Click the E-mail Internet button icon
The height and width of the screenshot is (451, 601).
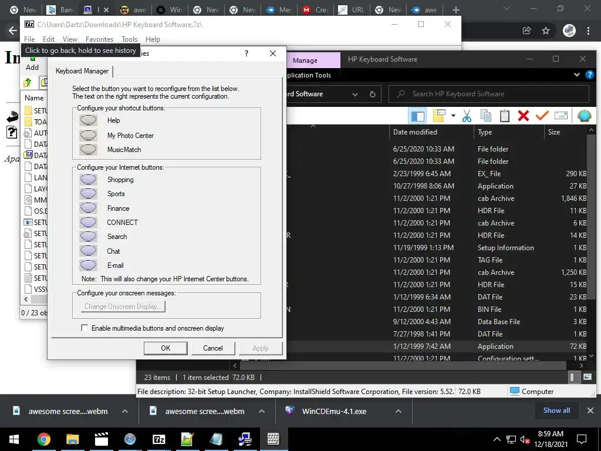pyautogui.click(x=88, y=265)
